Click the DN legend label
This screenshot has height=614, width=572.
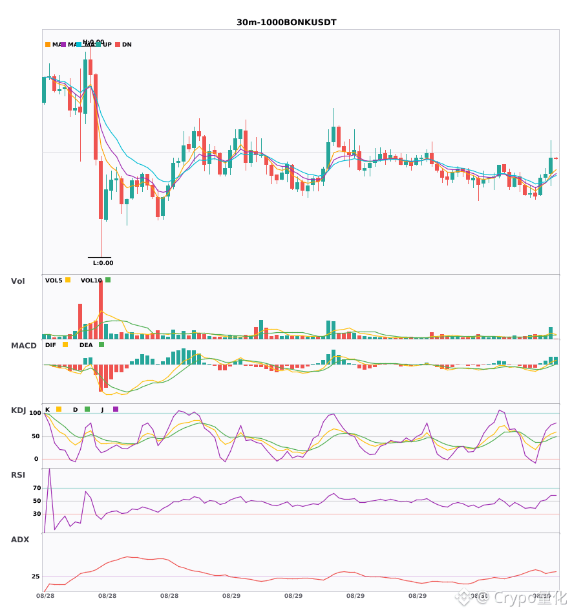click(x=127, y=45)
